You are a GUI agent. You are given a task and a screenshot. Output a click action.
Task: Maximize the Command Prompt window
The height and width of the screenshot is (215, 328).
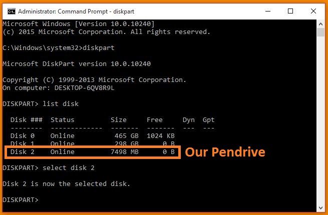tap(290, 11)
